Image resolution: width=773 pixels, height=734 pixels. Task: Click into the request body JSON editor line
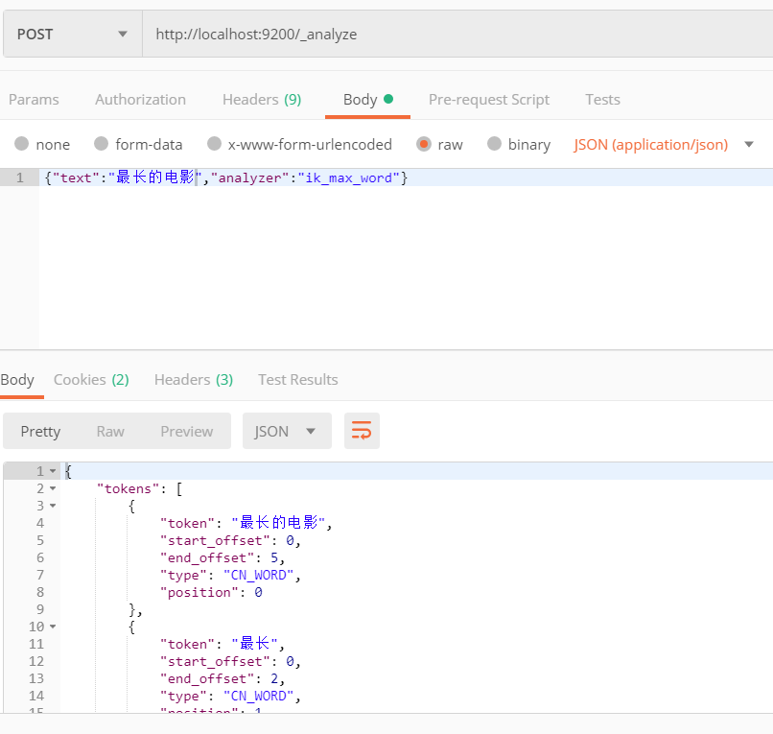coord(406,178)
